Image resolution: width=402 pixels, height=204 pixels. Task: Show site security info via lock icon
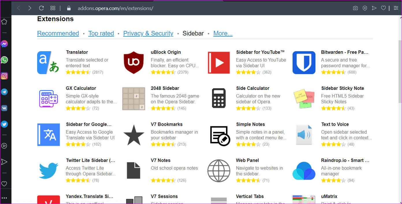tap(69, 8)
